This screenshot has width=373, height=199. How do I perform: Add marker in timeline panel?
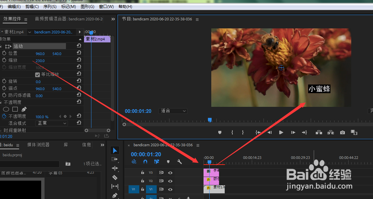coord(168,162)
